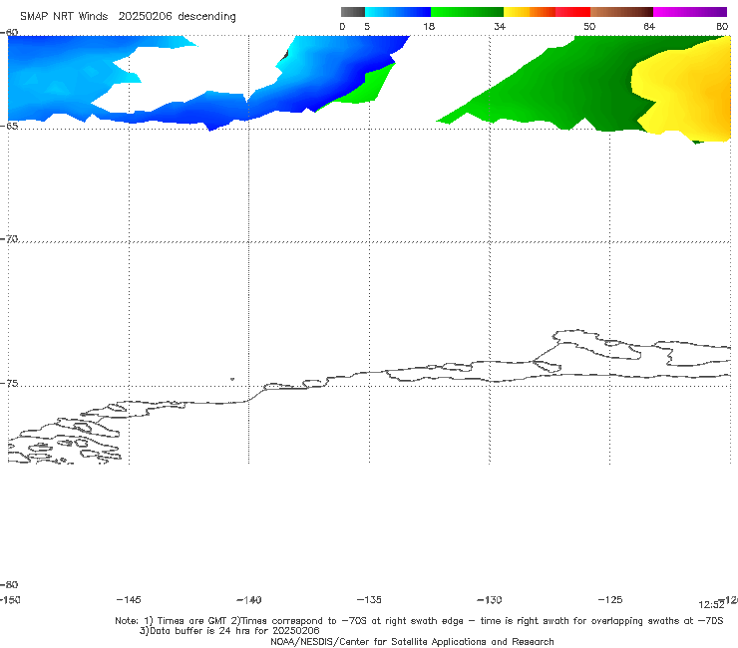Click the color bar label '64'
This screenshot has height=648, width=738.
[x=649, y=26]
